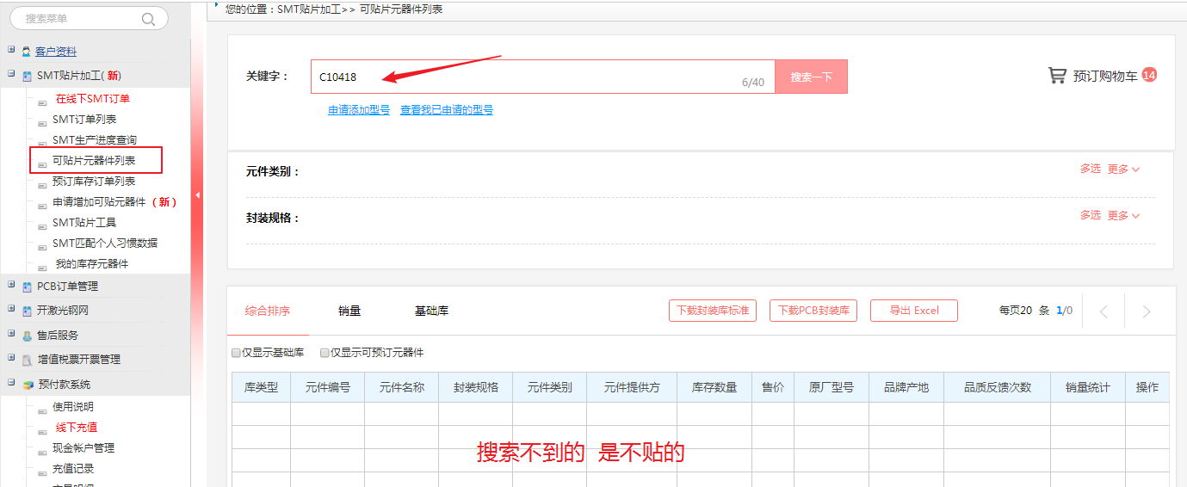
Task: Click the 客户资料 person icon
Action: tap(27, 52)
